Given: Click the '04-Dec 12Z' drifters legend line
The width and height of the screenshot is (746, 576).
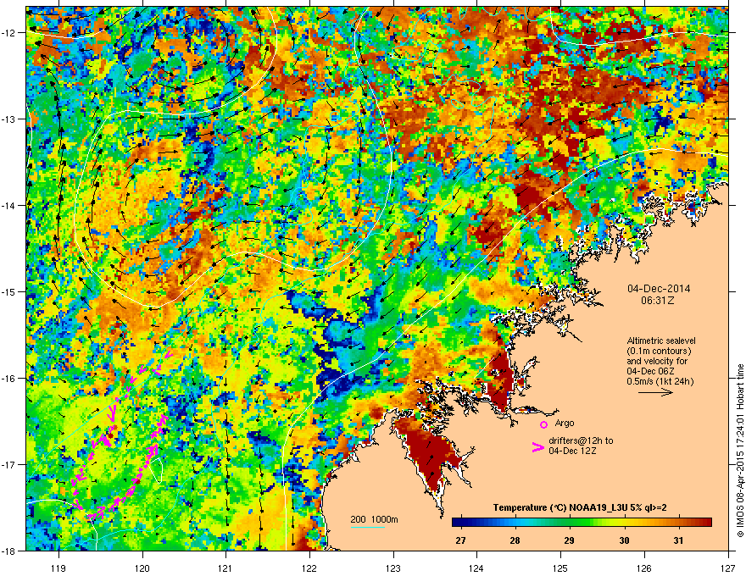Looking at the screenshot, I should 571,451.
